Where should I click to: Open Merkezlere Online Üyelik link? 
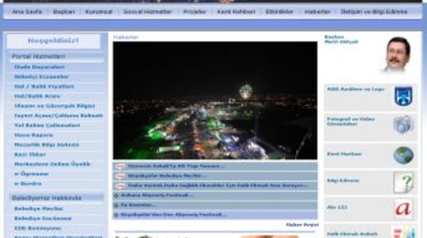click(52, 164)
